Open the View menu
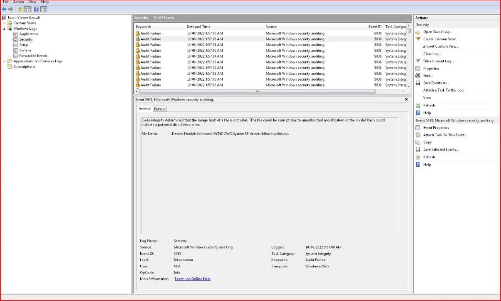Viewport: 501px width, 301px height. click(x=31, y=2)
